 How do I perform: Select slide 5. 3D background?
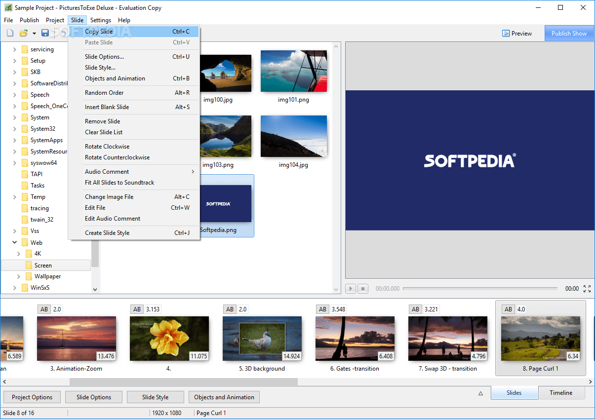pos(262,339)
